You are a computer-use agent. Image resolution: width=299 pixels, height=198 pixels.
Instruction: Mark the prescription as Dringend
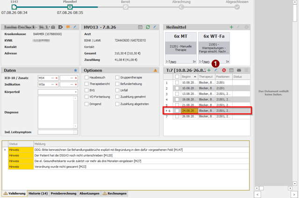pyautogui.click(x=86, y=104)
